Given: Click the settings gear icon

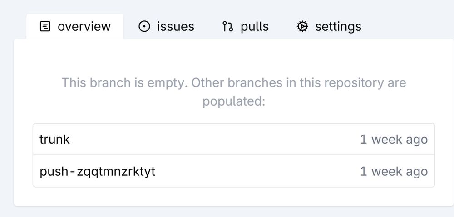Looking at the screenshot, I should coord(302,26).
